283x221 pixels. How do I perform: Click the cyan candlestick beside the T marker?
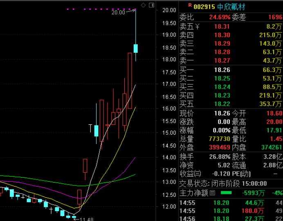pos(97,131)
